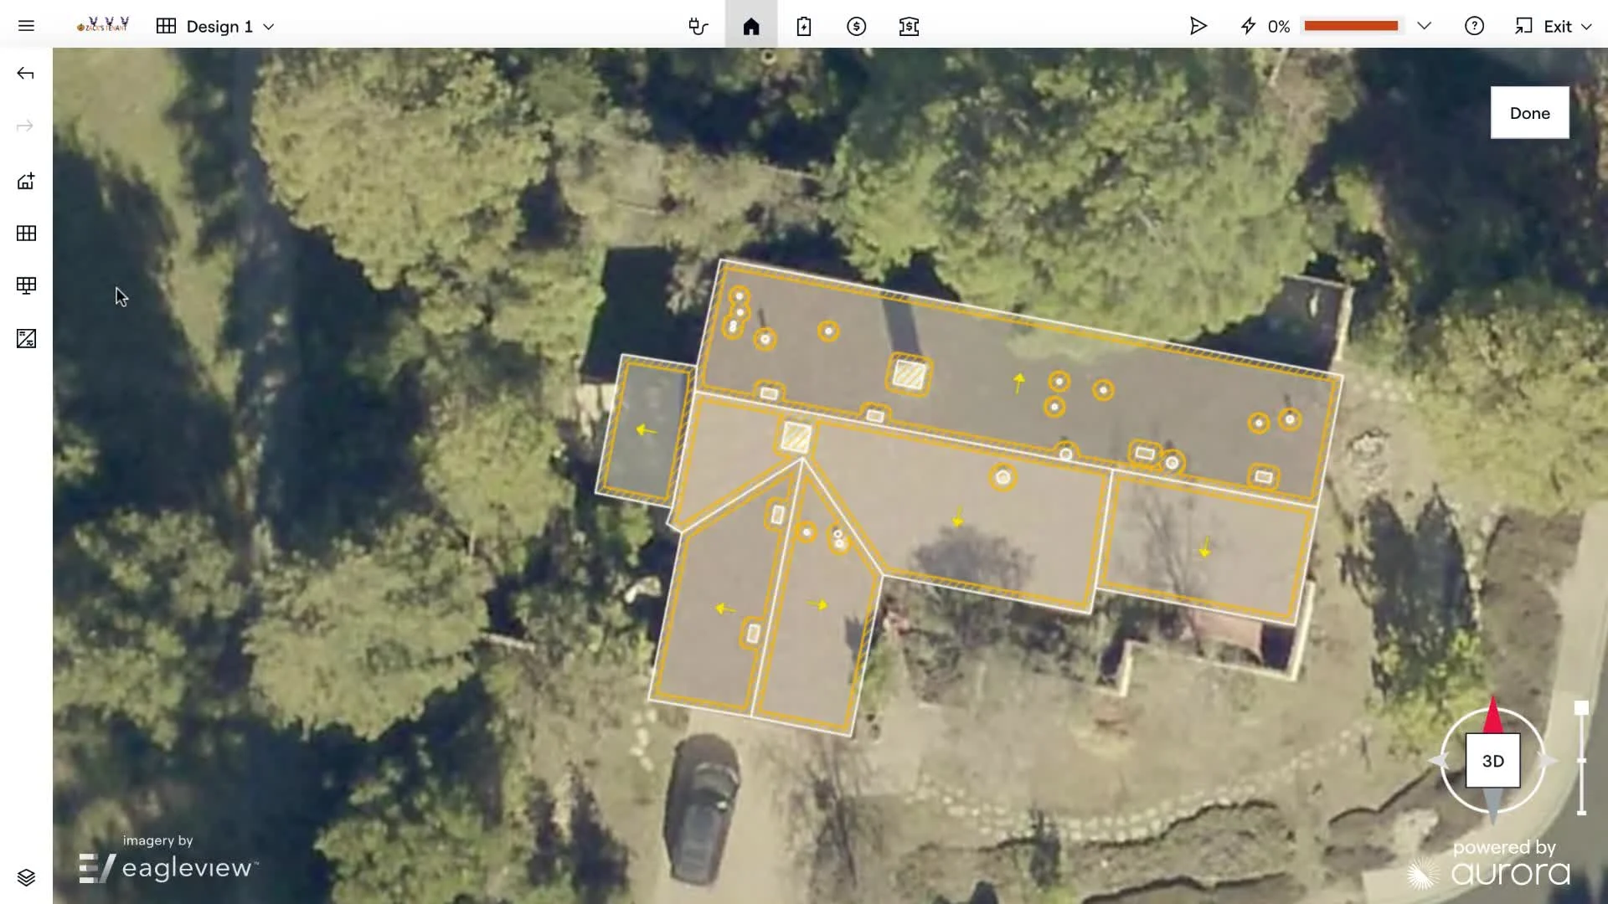Expand the energy offset bar chevron

click(x=1424, y=26)
